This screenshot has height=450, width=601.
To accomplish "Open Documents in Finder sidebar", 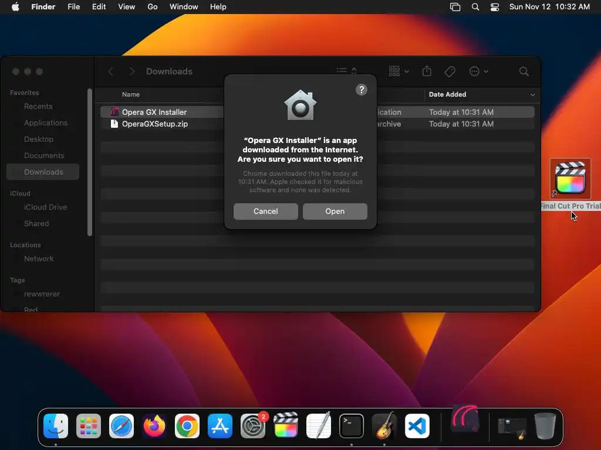I will coord(43,156).
